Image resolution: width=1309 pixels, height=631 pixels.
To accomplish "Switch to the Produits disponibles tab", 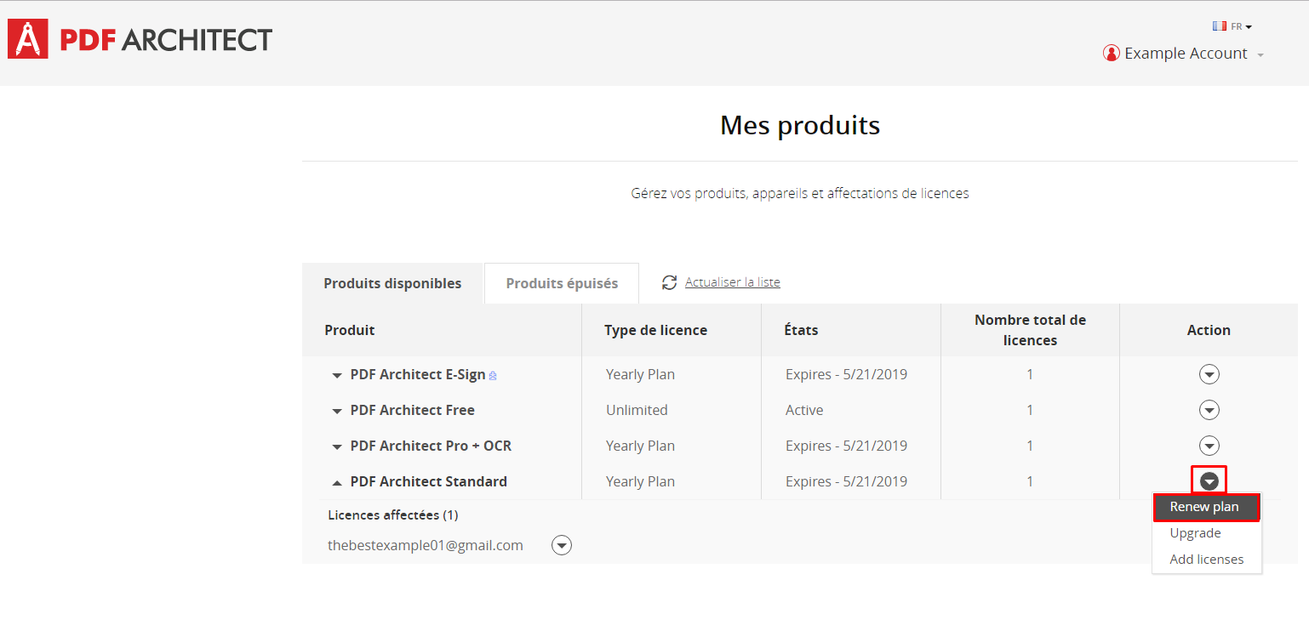I will (392, 283).
